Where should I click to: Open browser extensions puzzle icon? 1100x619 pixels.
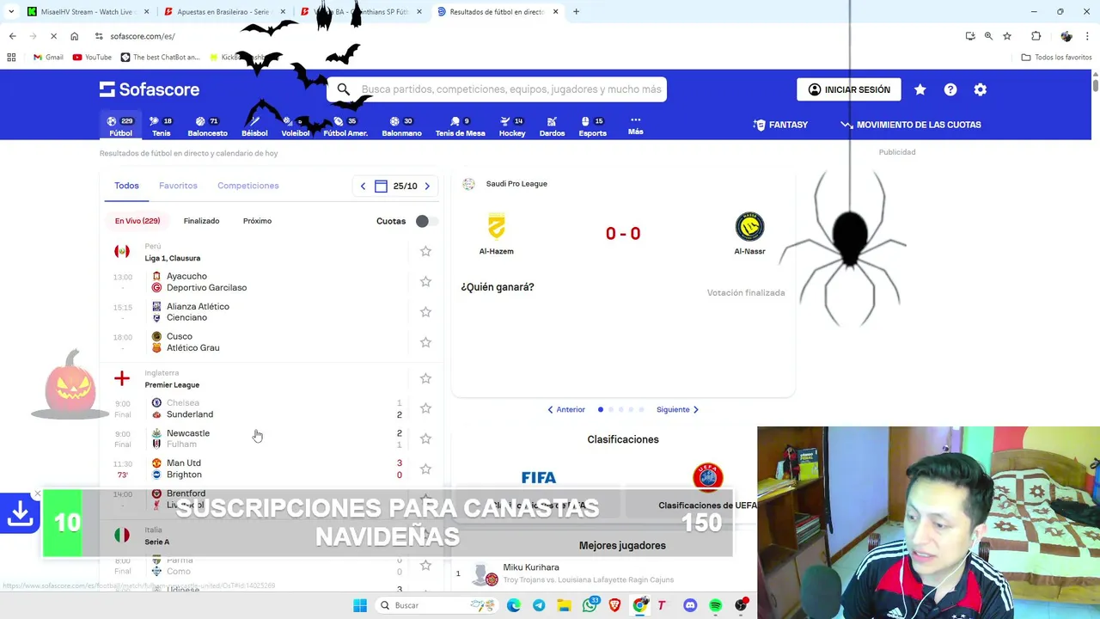click(x=1036, y=36)
